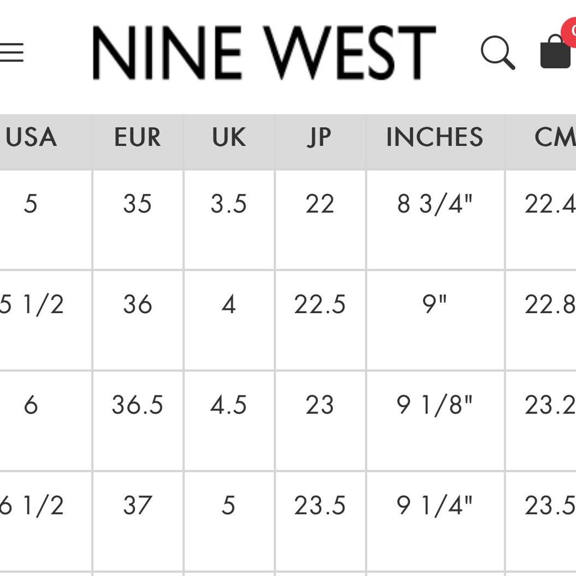
Task: Select the INCHES column header
Action: tap(435, 137)
